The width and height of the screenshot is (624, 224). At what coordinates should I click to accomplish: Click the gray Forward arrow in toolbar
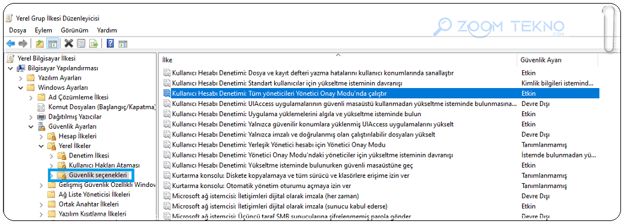tap(23, 43)
